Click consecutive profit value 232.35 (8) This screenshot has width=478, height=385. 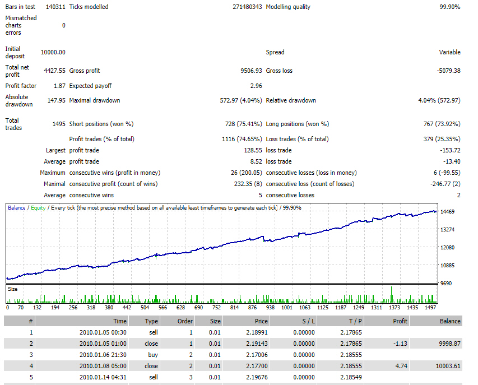pos(248,184)
